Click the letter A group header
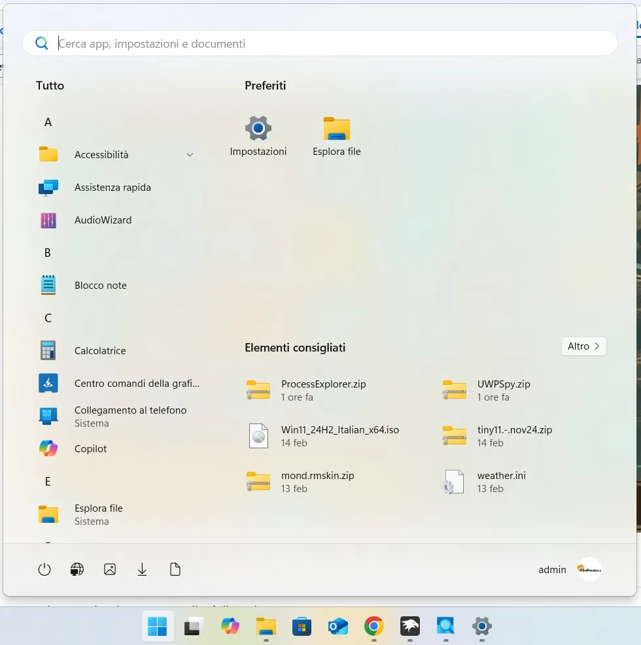 tap(48, 122)
